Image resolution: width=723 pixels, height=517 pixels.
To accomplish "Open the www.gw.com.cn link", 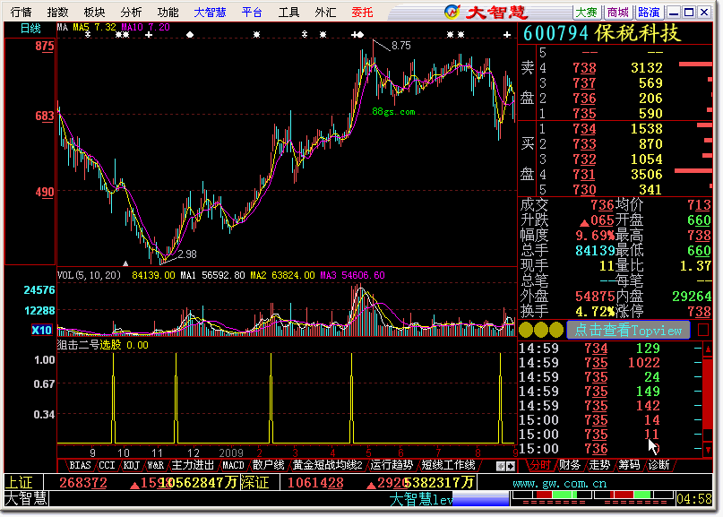I will pos(559,483).
